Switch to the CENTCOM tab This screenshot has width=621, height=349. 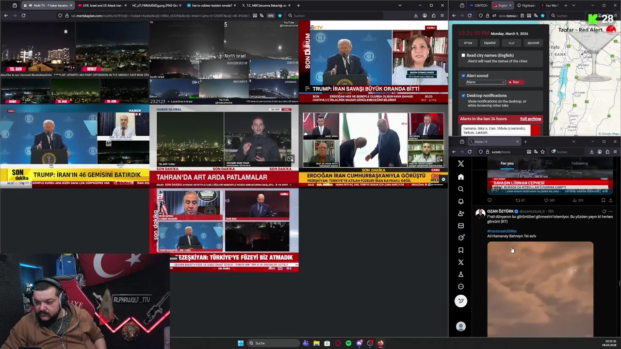click(x=478, y=5)
